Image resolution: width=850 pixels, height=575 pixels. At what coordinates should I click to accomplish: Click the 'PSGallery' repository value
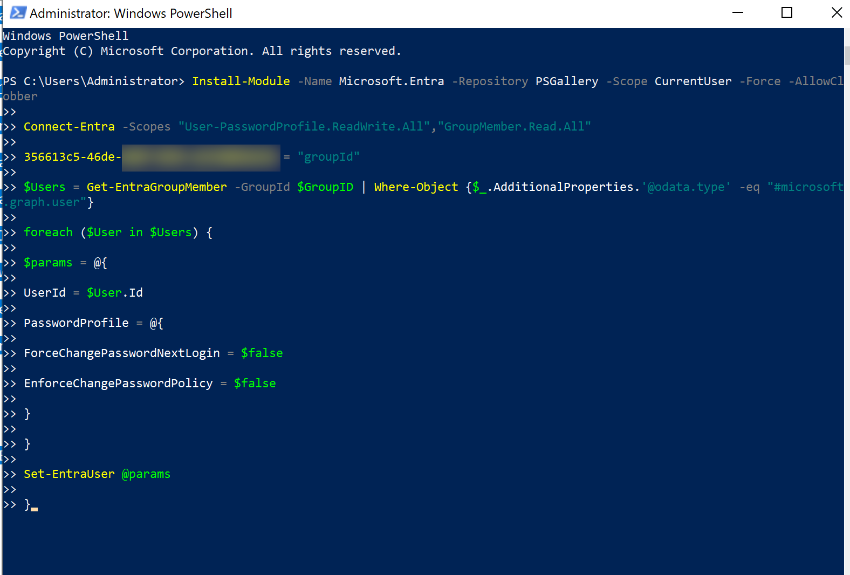coord(567,81)
